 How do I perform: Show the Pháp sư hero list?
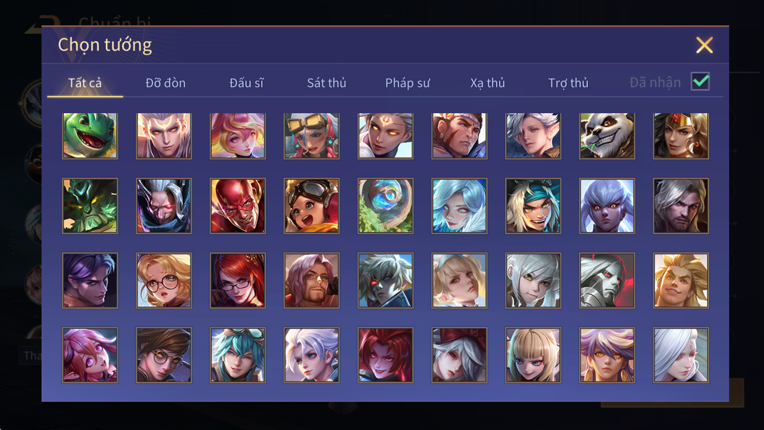point(407,83)
